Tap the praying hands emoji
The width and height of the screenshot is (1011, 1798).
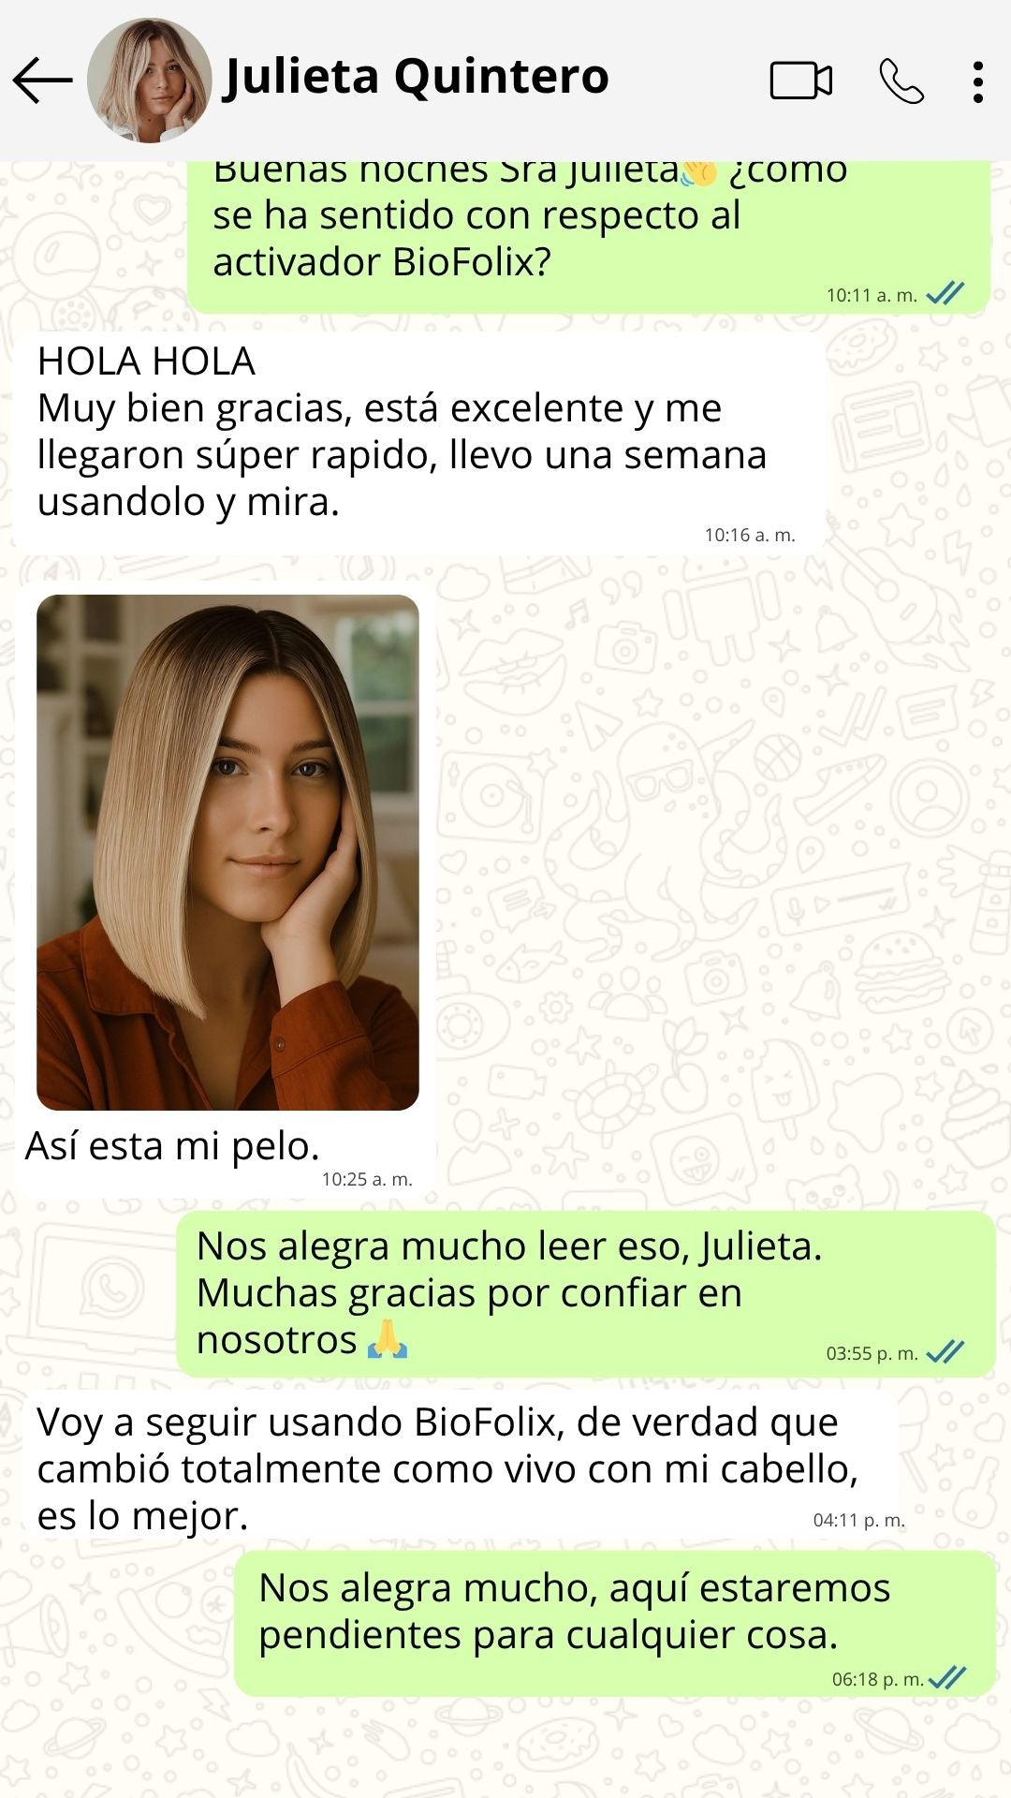coord(388,1340)
